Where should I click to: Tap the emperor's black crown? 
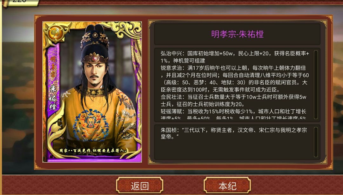[95, 43]
